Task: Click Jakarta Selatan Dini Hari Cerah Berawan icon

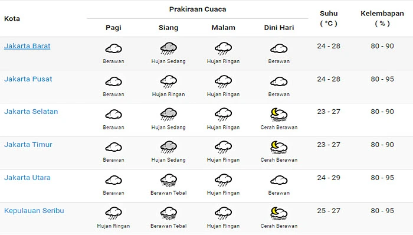Action: pos(279,115)
